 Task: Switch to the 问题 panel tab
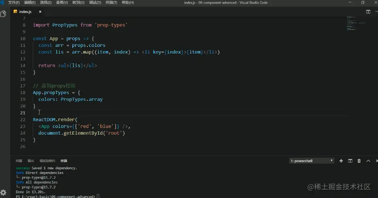pyautogui.click(x=19, y=161)
